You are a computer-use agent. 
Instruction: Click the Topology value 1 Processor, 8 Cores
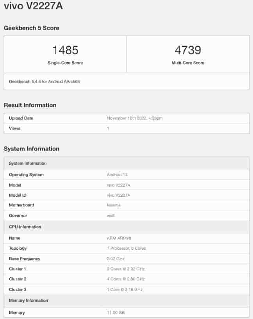pyautogui.click(x=126, y=248)
